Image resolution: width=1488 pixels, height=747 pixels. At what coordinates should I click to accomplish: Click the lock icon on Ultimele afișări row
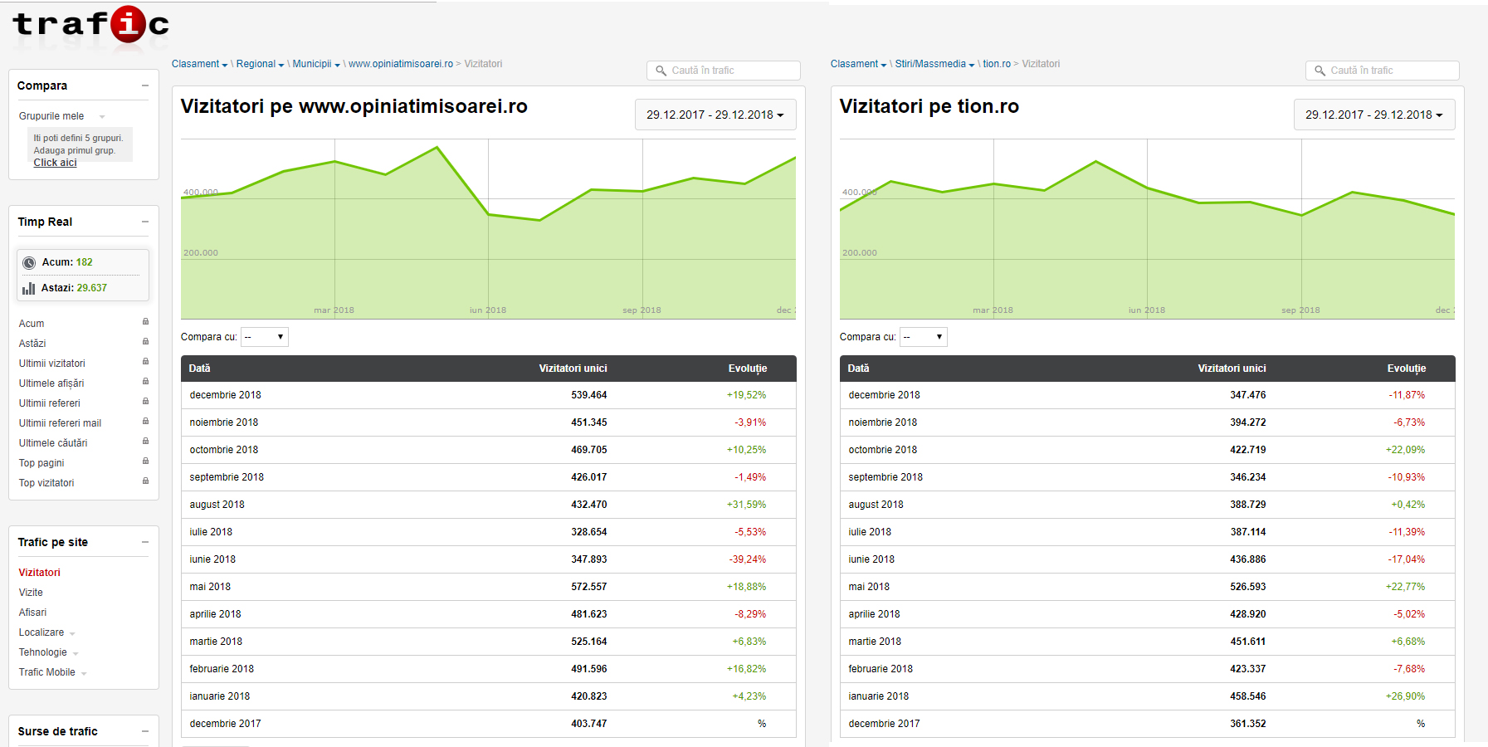145,382
